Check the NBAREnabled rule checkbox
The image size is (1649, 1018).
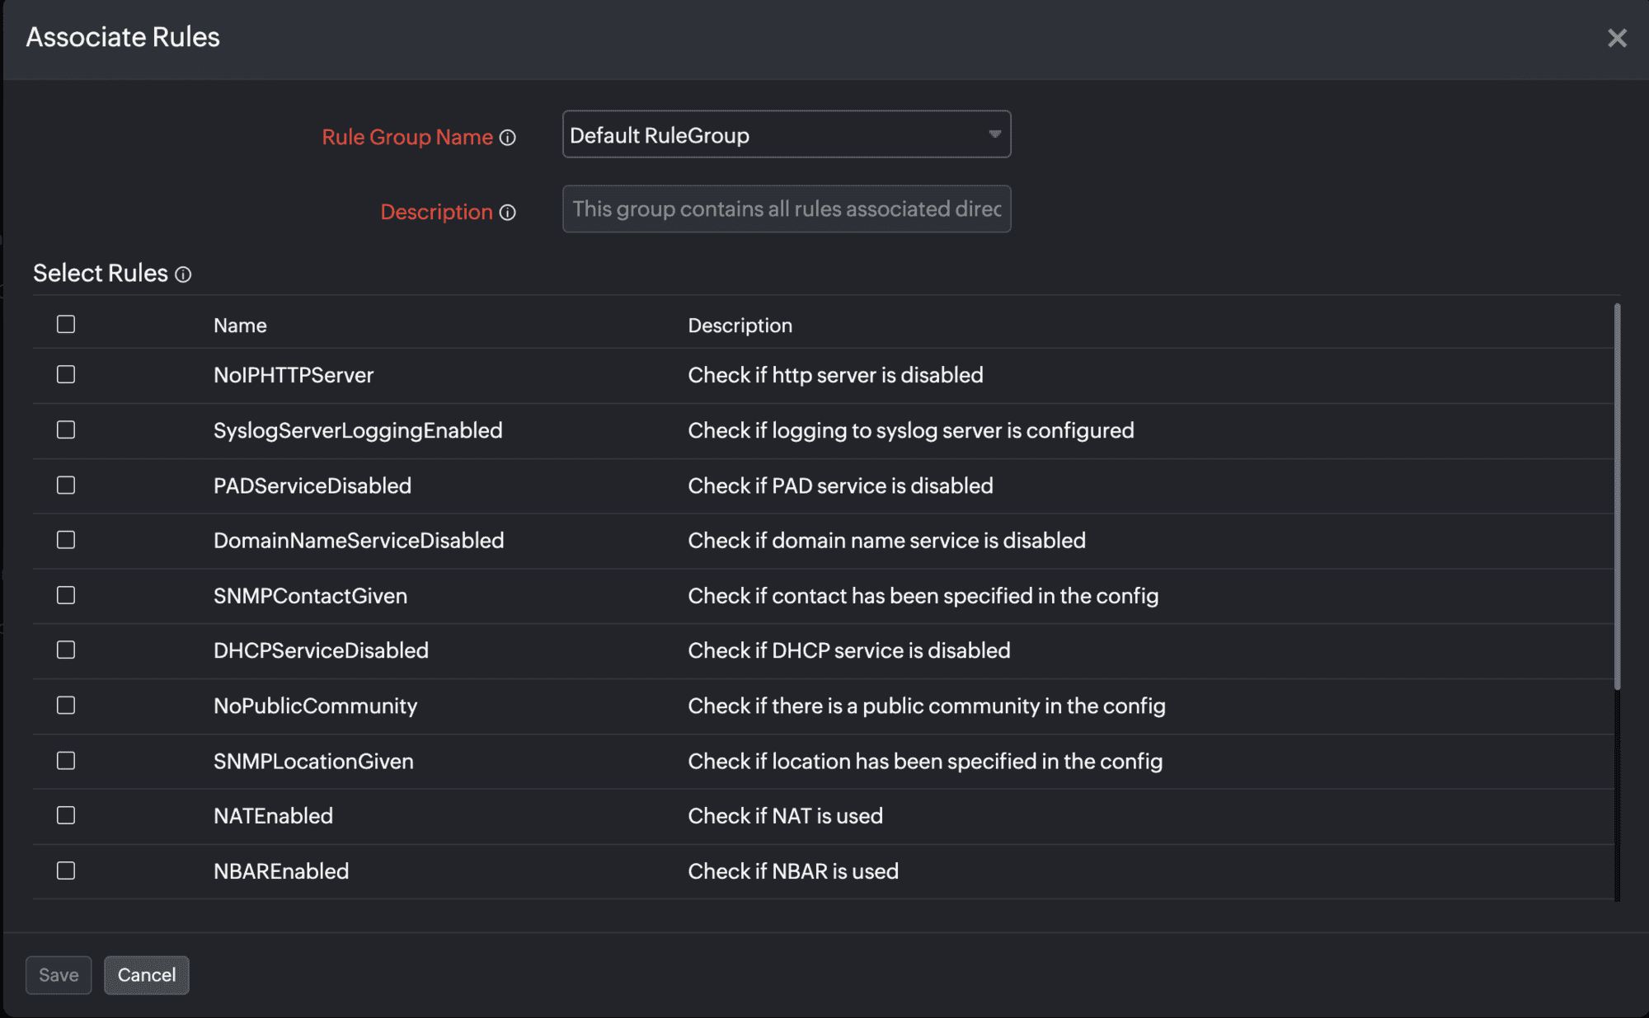[66, 870]
